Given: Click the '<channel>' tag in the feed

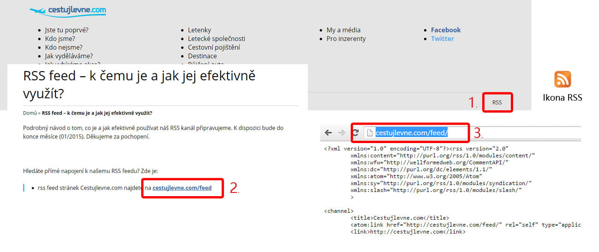Looking at the screenshot, I should click(x=339, y=211).
